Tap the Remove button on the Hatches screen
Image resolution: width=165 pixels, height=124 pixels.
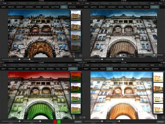(x=130, y=55)
